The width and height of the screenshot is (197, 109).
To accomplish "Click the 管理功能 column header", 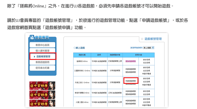I will click(x=138, y=55).
